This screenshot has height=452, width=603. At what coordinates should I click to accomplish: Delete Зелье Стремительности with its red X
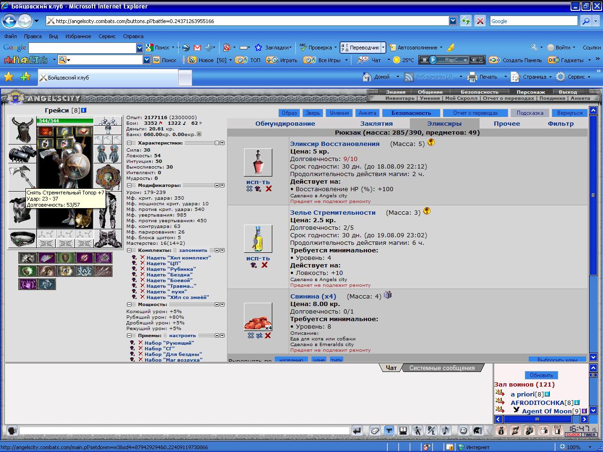[265, 265]
